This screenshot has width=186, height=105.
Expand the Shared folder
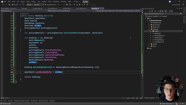[149, 44]
